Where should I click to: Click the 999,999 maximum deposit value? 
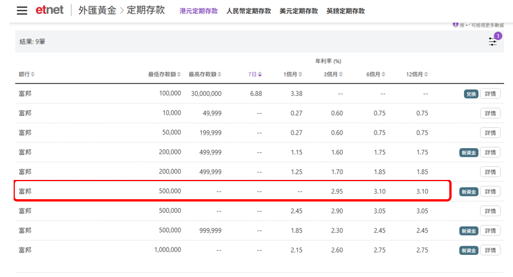coord(210,230)
